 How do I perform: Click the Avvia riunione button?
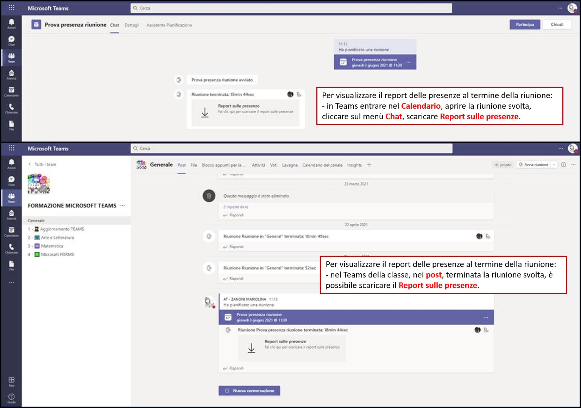(533, 165)
